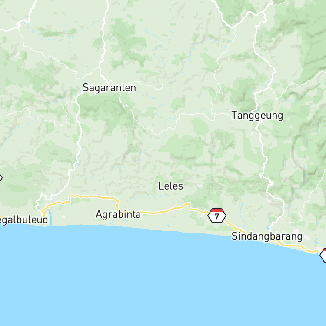Select the yellow road loop northwest of Agrabinta
This screenshot has height=326, width=326.
93,196
